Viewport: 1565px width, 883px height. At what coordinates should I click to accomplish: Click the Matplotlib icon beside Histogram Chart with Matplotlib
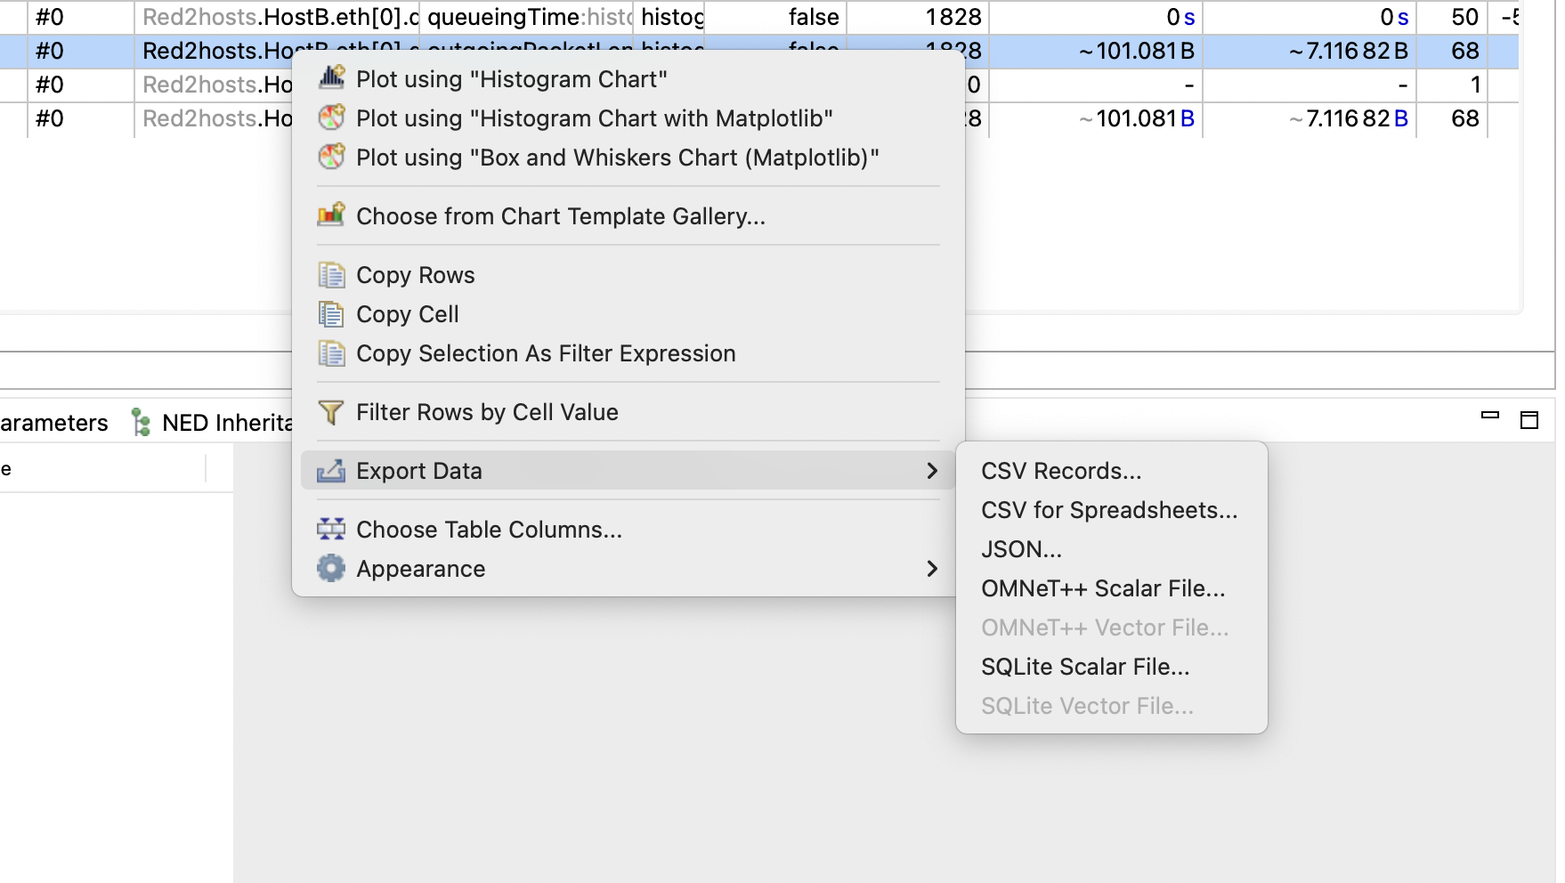coord(331,117)
